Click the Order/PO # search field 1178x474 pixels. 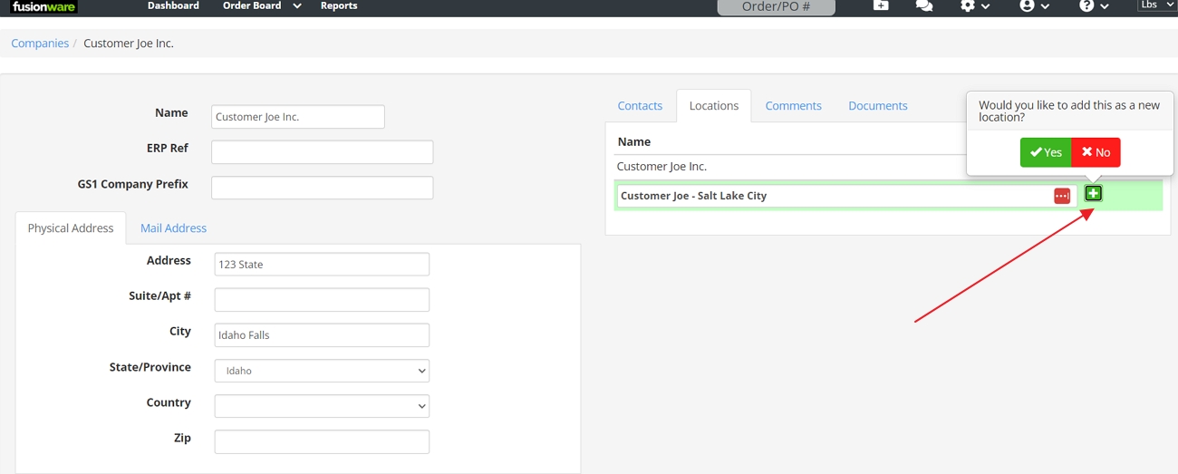coord(776,7)
